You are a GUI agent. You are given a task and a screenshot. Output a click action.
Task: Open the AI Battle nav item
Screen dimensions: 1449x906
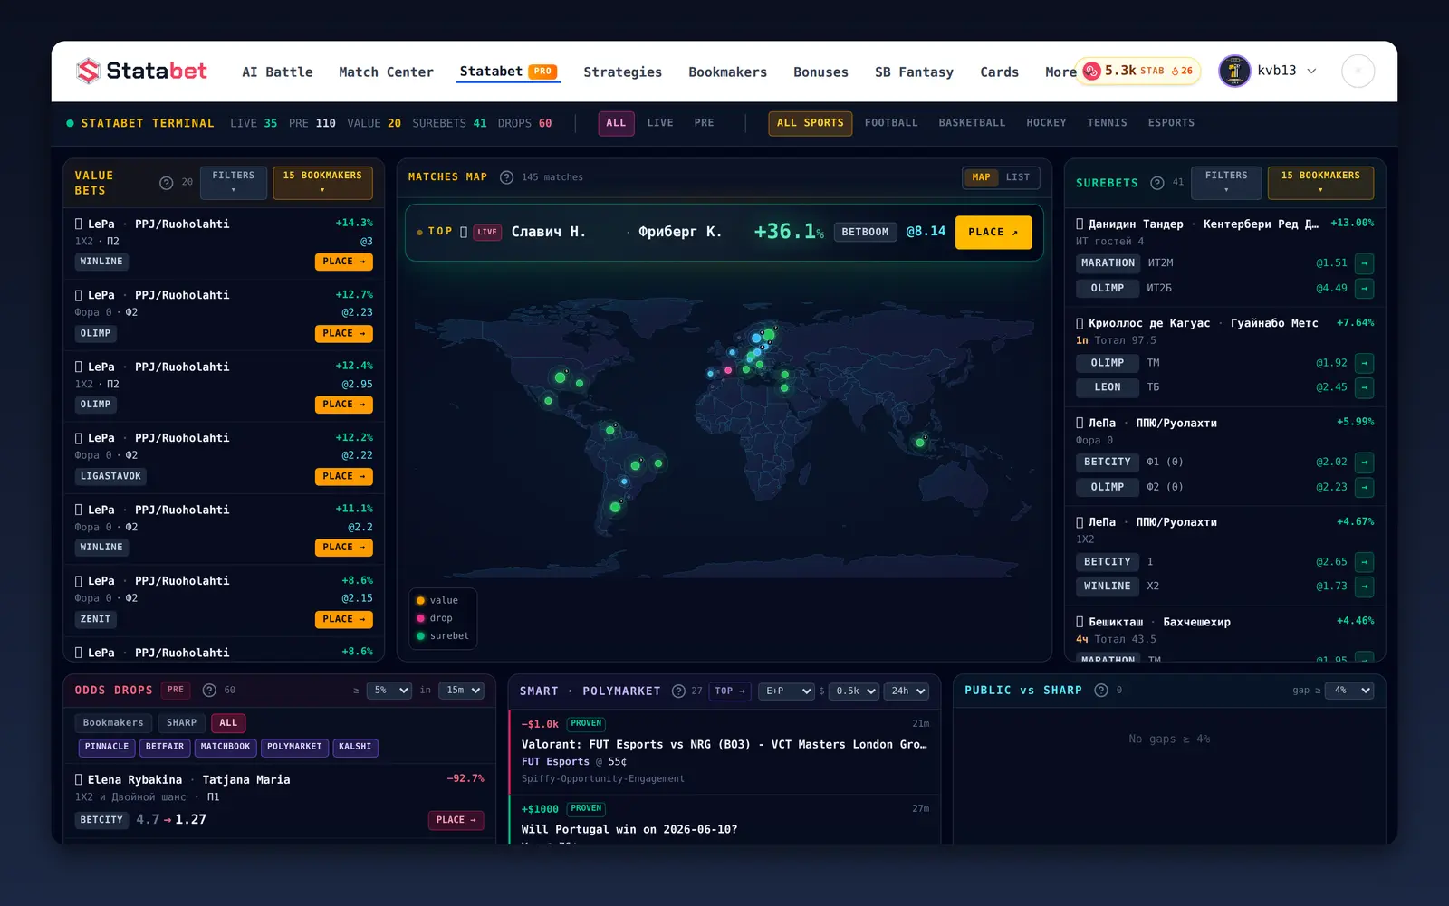pos(277,72)
